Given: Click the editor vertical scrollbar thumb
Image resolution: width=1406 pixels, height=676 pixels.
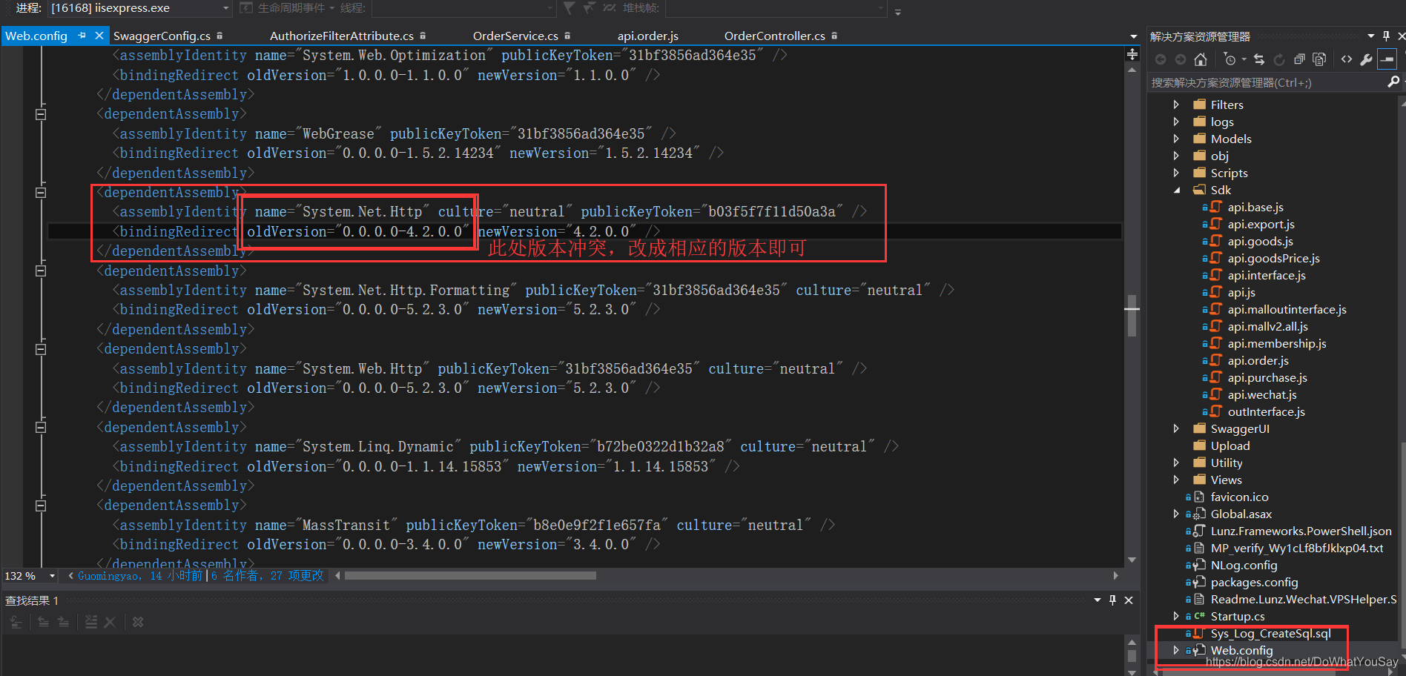Looking at the screenshot, I should (1132, 317).
